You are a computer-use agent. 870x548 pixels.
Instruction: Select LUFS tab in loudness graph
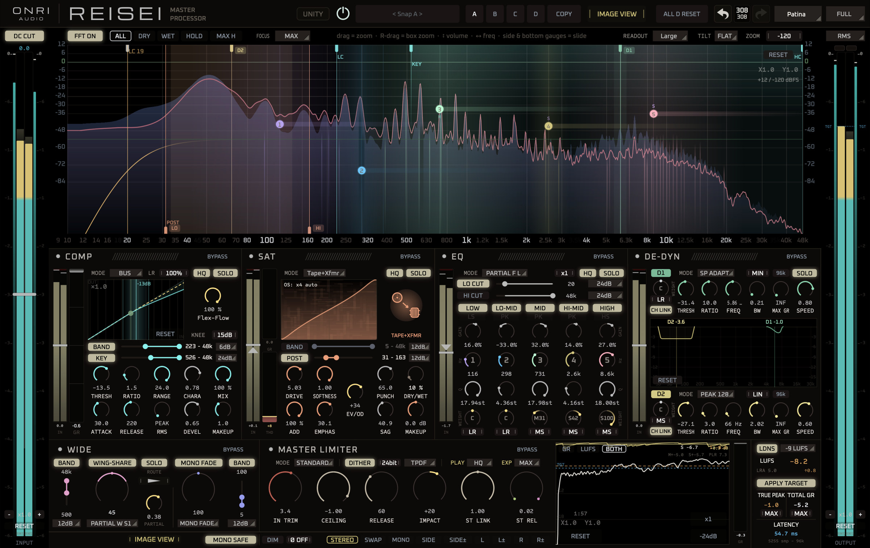point(588,449)
